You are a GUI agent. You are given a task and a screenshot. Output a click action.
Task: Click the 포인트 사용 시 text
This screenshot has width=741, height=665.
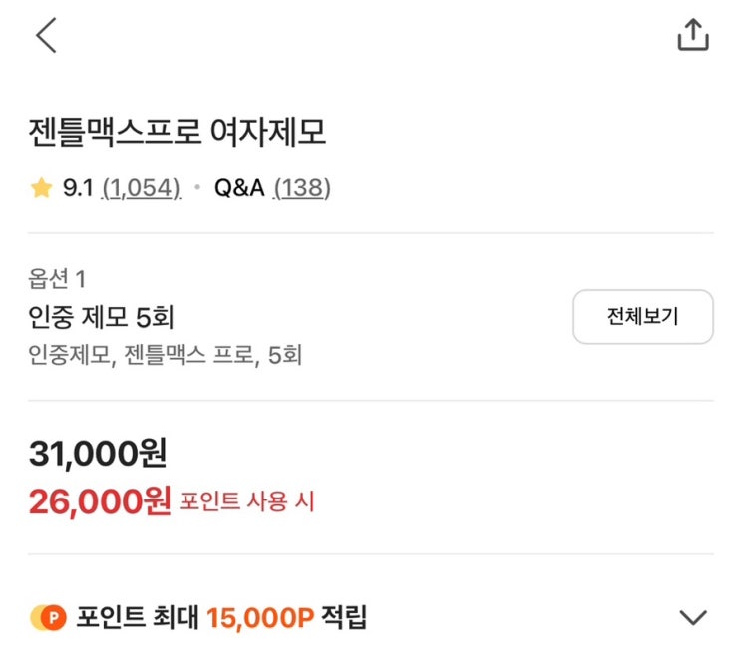click(246, 501)
